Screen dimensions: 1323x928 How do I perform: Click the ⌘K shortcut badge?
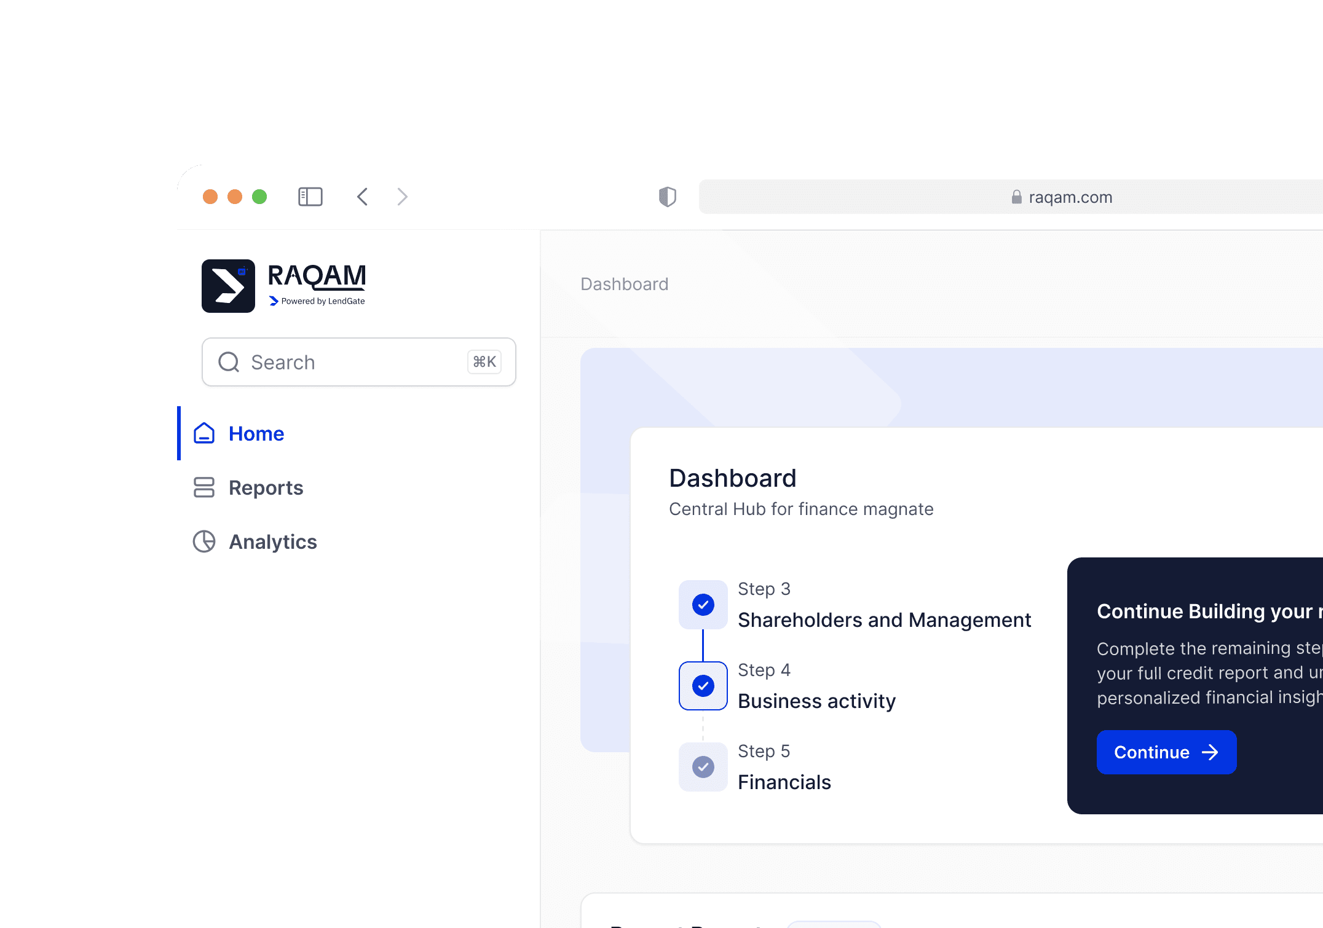point(484,362)
